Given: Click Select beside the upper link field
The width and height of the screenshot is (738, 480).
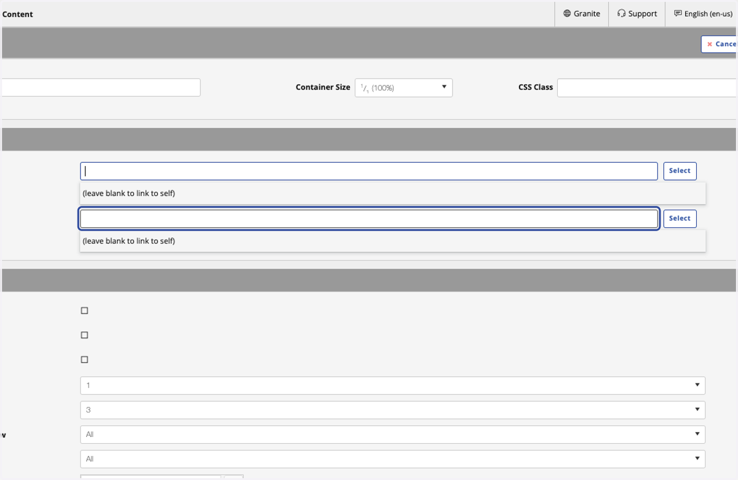Looking at the screenshot, I should coord(680,171).
